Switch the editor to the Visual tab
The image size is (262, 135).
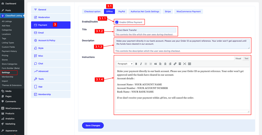[x=238, y=58]
